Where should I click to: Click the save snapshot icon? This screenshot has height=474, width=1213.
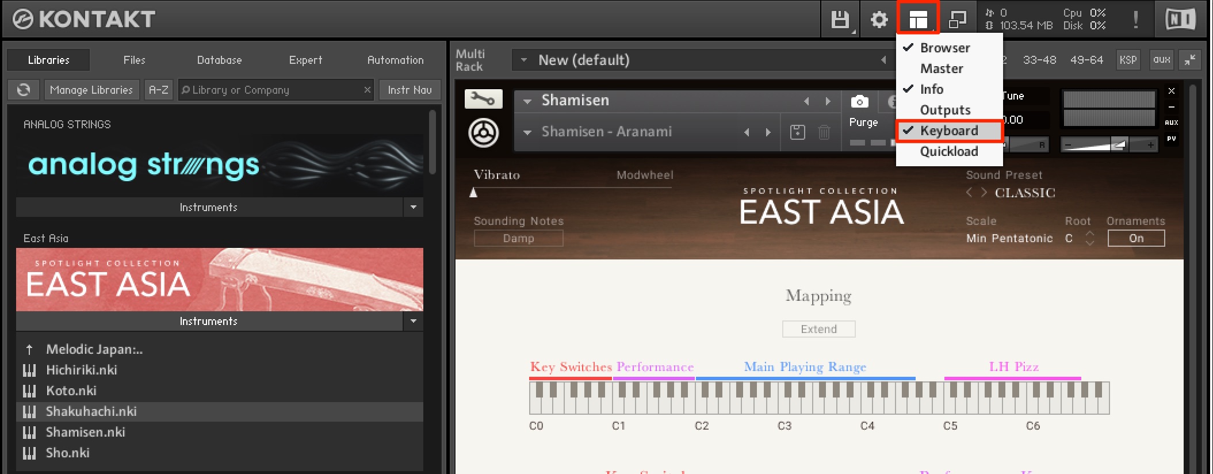797,132
